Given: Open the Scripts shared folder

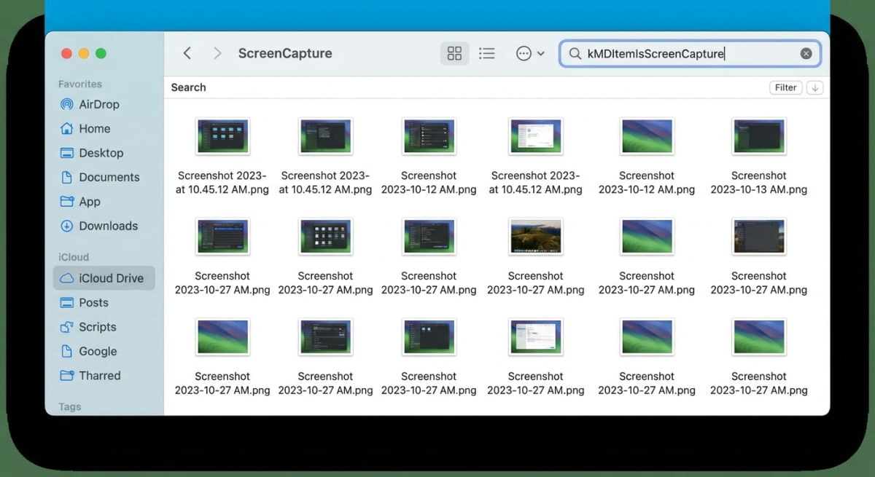Looking at the screenshot, I should pyautogui.click(x=96, y=327).
